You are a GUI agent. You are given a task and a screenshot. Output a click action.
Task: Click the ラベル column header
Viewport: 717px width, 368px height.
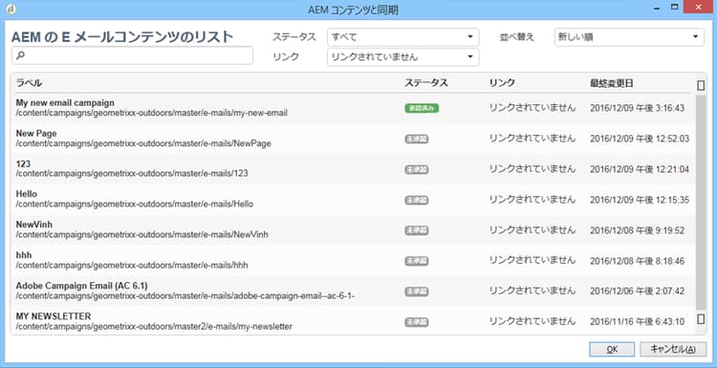pyautogui.click(x=29, y=83)
